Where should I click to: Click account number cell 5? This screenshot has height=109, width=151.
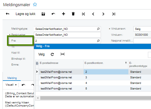[x=106, y=89]
